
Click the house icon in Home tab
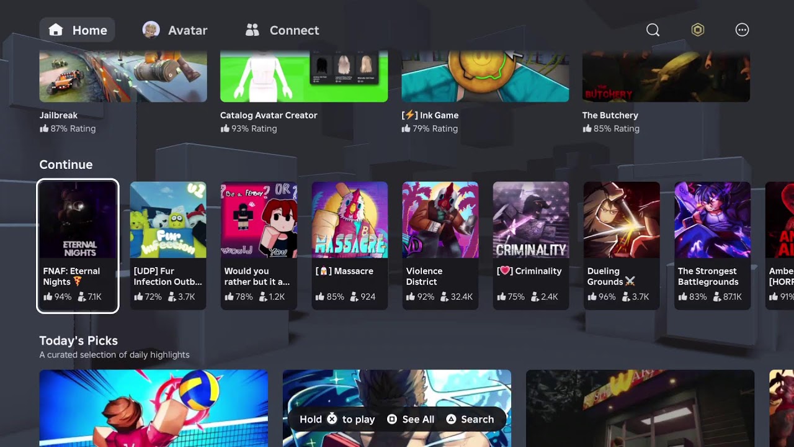coord(56,30)
